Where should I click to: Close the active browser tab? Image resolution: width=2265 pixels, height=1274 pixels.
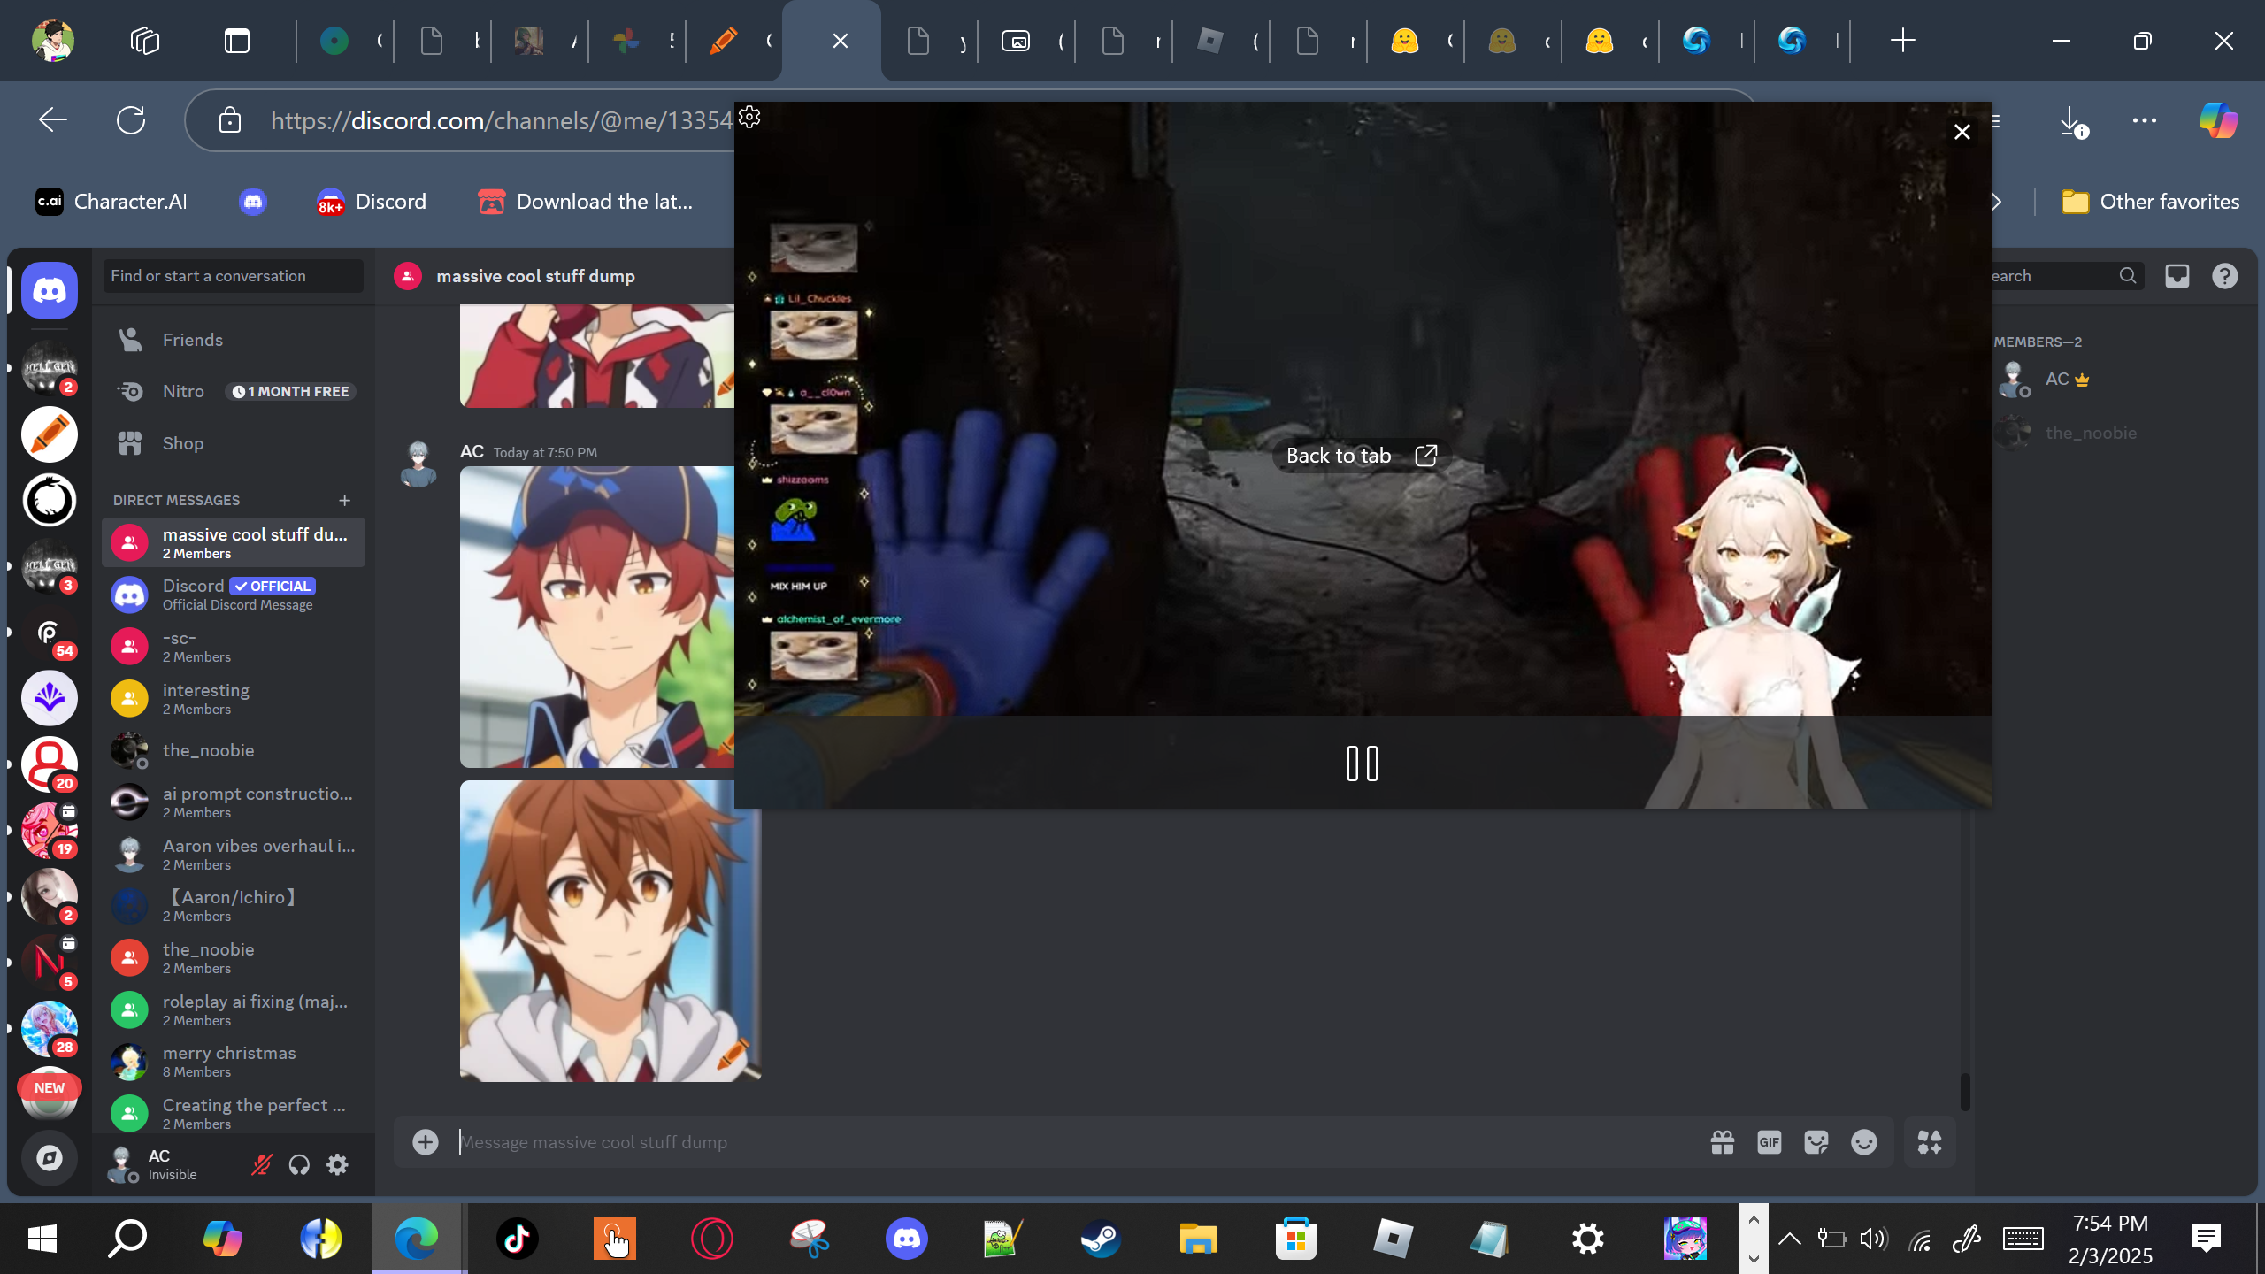(x=841, y=41)
